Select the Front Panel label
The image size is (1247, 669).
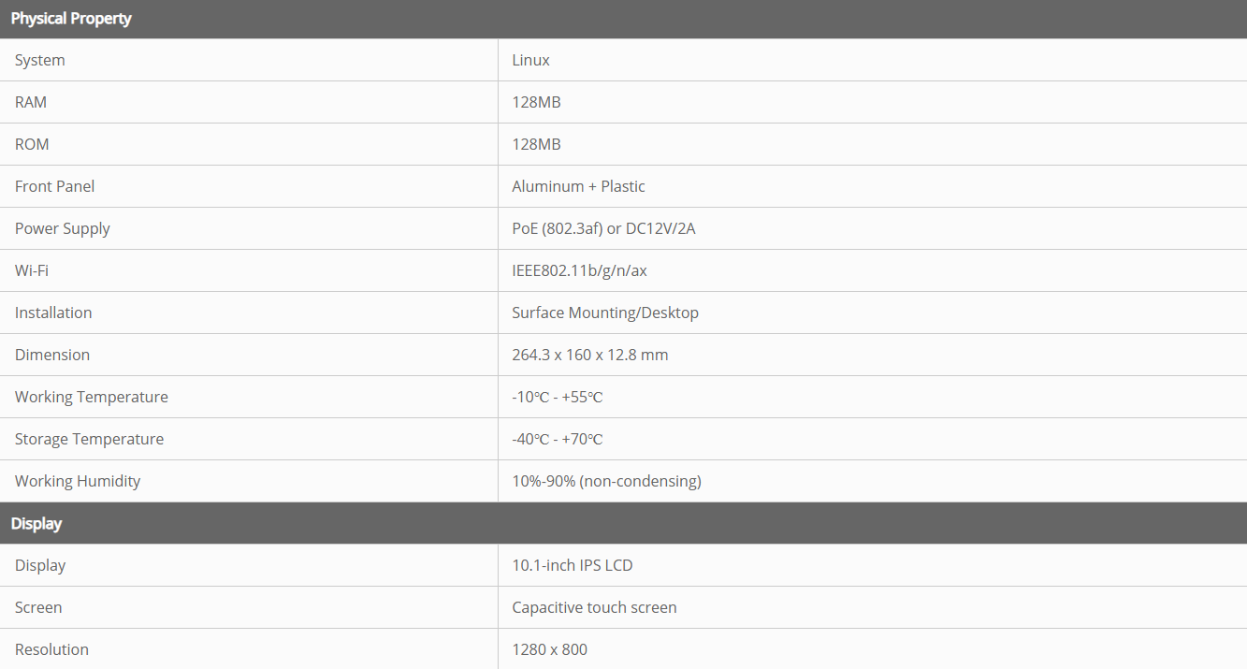pos(54,187)
